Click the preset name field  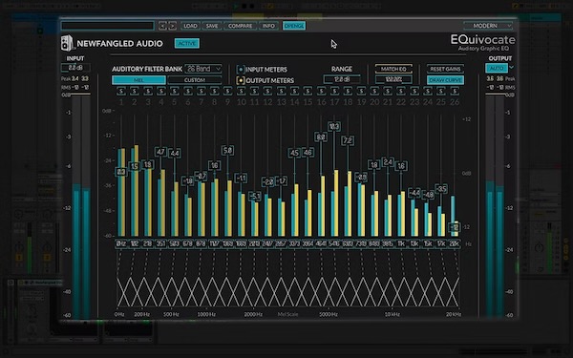coord(107,26)
